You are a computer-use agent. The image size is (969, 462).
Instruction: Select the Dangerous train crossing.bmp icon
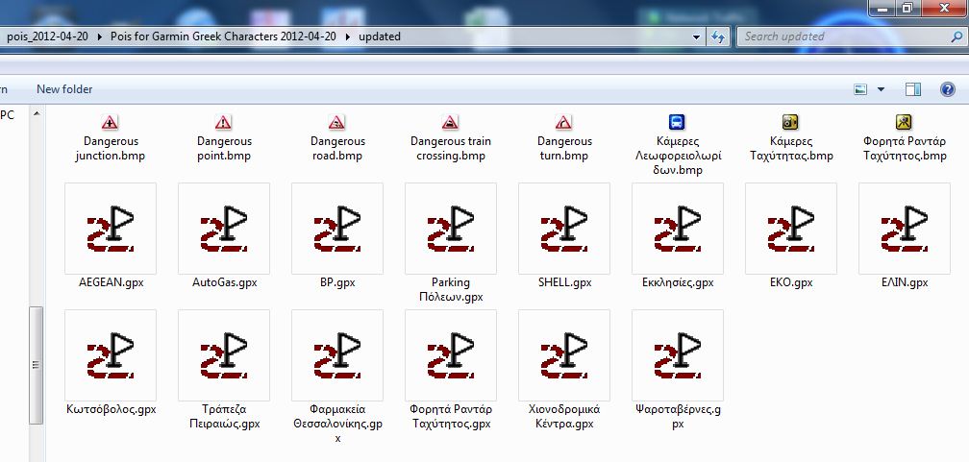pyautogui.click(x=450, y=122)
